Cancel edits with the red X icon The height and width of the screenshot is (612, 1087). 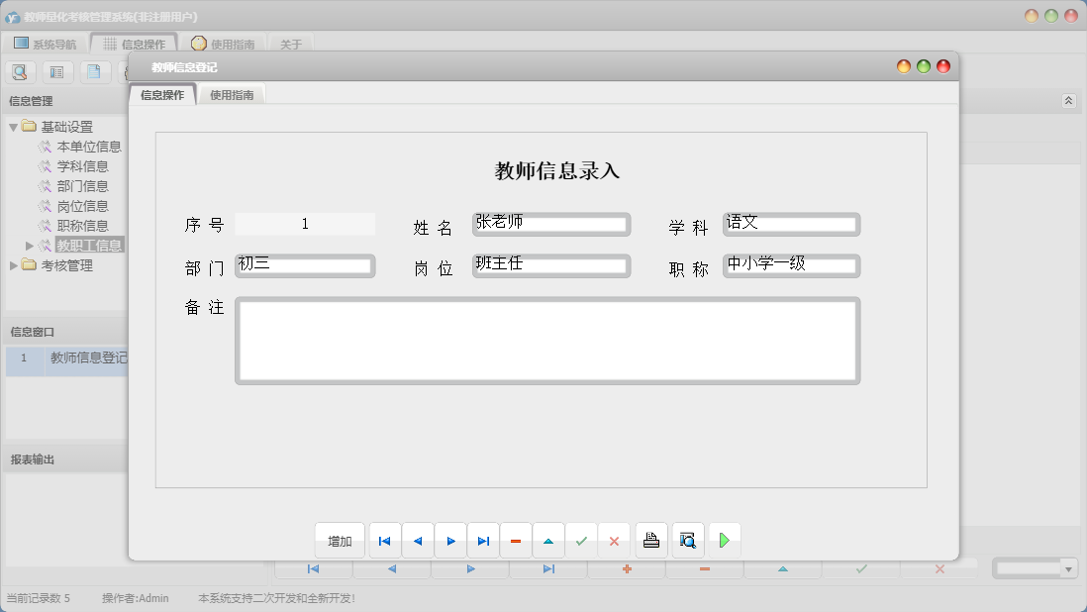[614, 540]
